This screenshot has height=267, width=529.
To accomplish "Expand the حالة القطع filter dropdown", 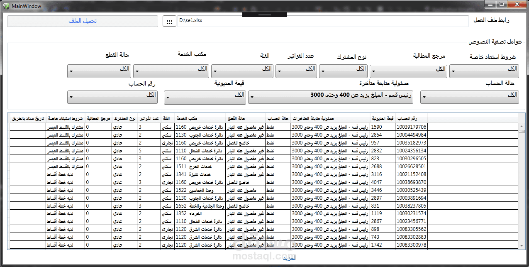I will pos(99,71).
